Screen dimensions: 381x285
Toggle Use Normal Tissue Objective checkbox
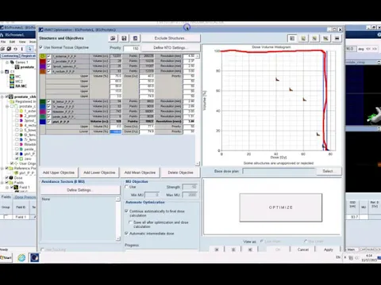click(41, 47)
